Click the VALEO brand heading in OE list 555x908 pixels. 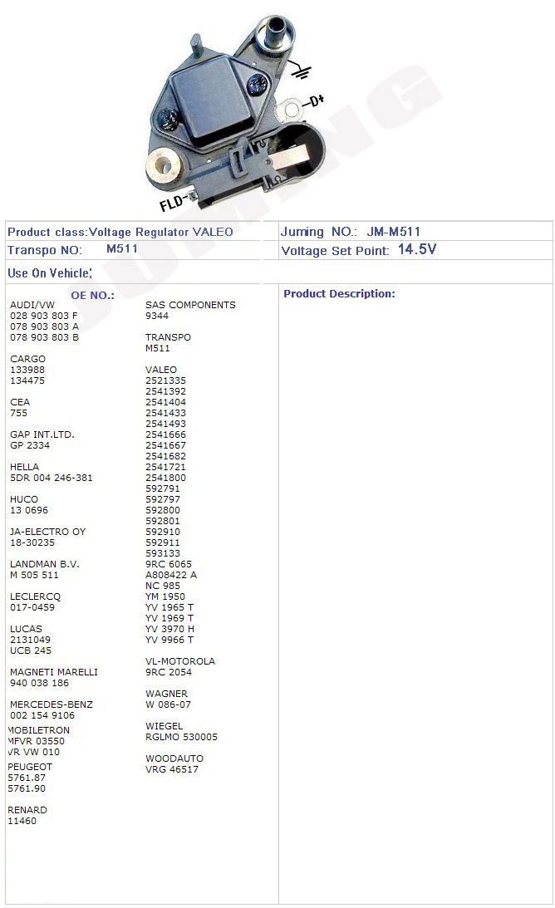coord(161,370)
